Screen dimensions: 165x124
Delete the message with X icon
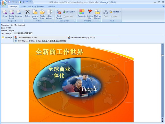click(x=28, y=13)
